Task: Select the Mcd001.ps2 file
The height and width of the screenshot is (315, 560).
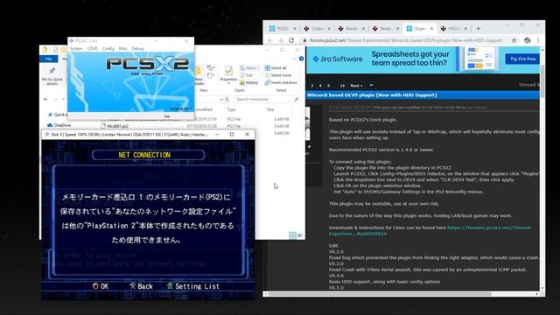Action: [x=115, y=126]
